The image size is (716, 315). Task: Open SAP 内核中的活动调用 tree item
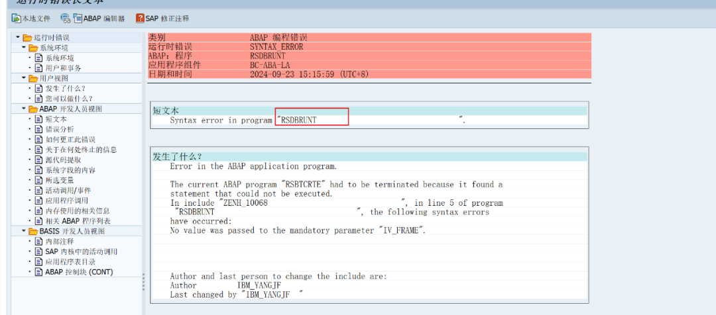tap(82, 251)
